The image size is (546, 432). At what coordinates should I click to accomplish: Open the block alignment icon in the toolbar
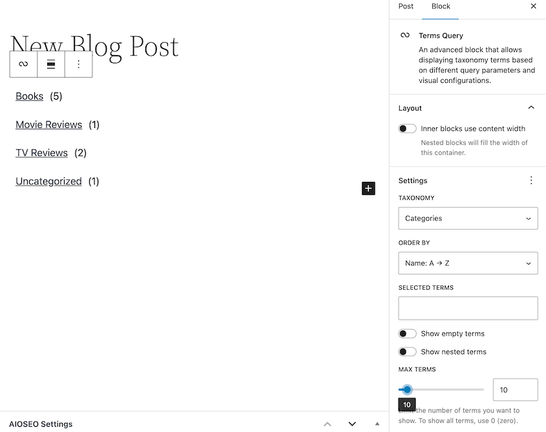51,64
